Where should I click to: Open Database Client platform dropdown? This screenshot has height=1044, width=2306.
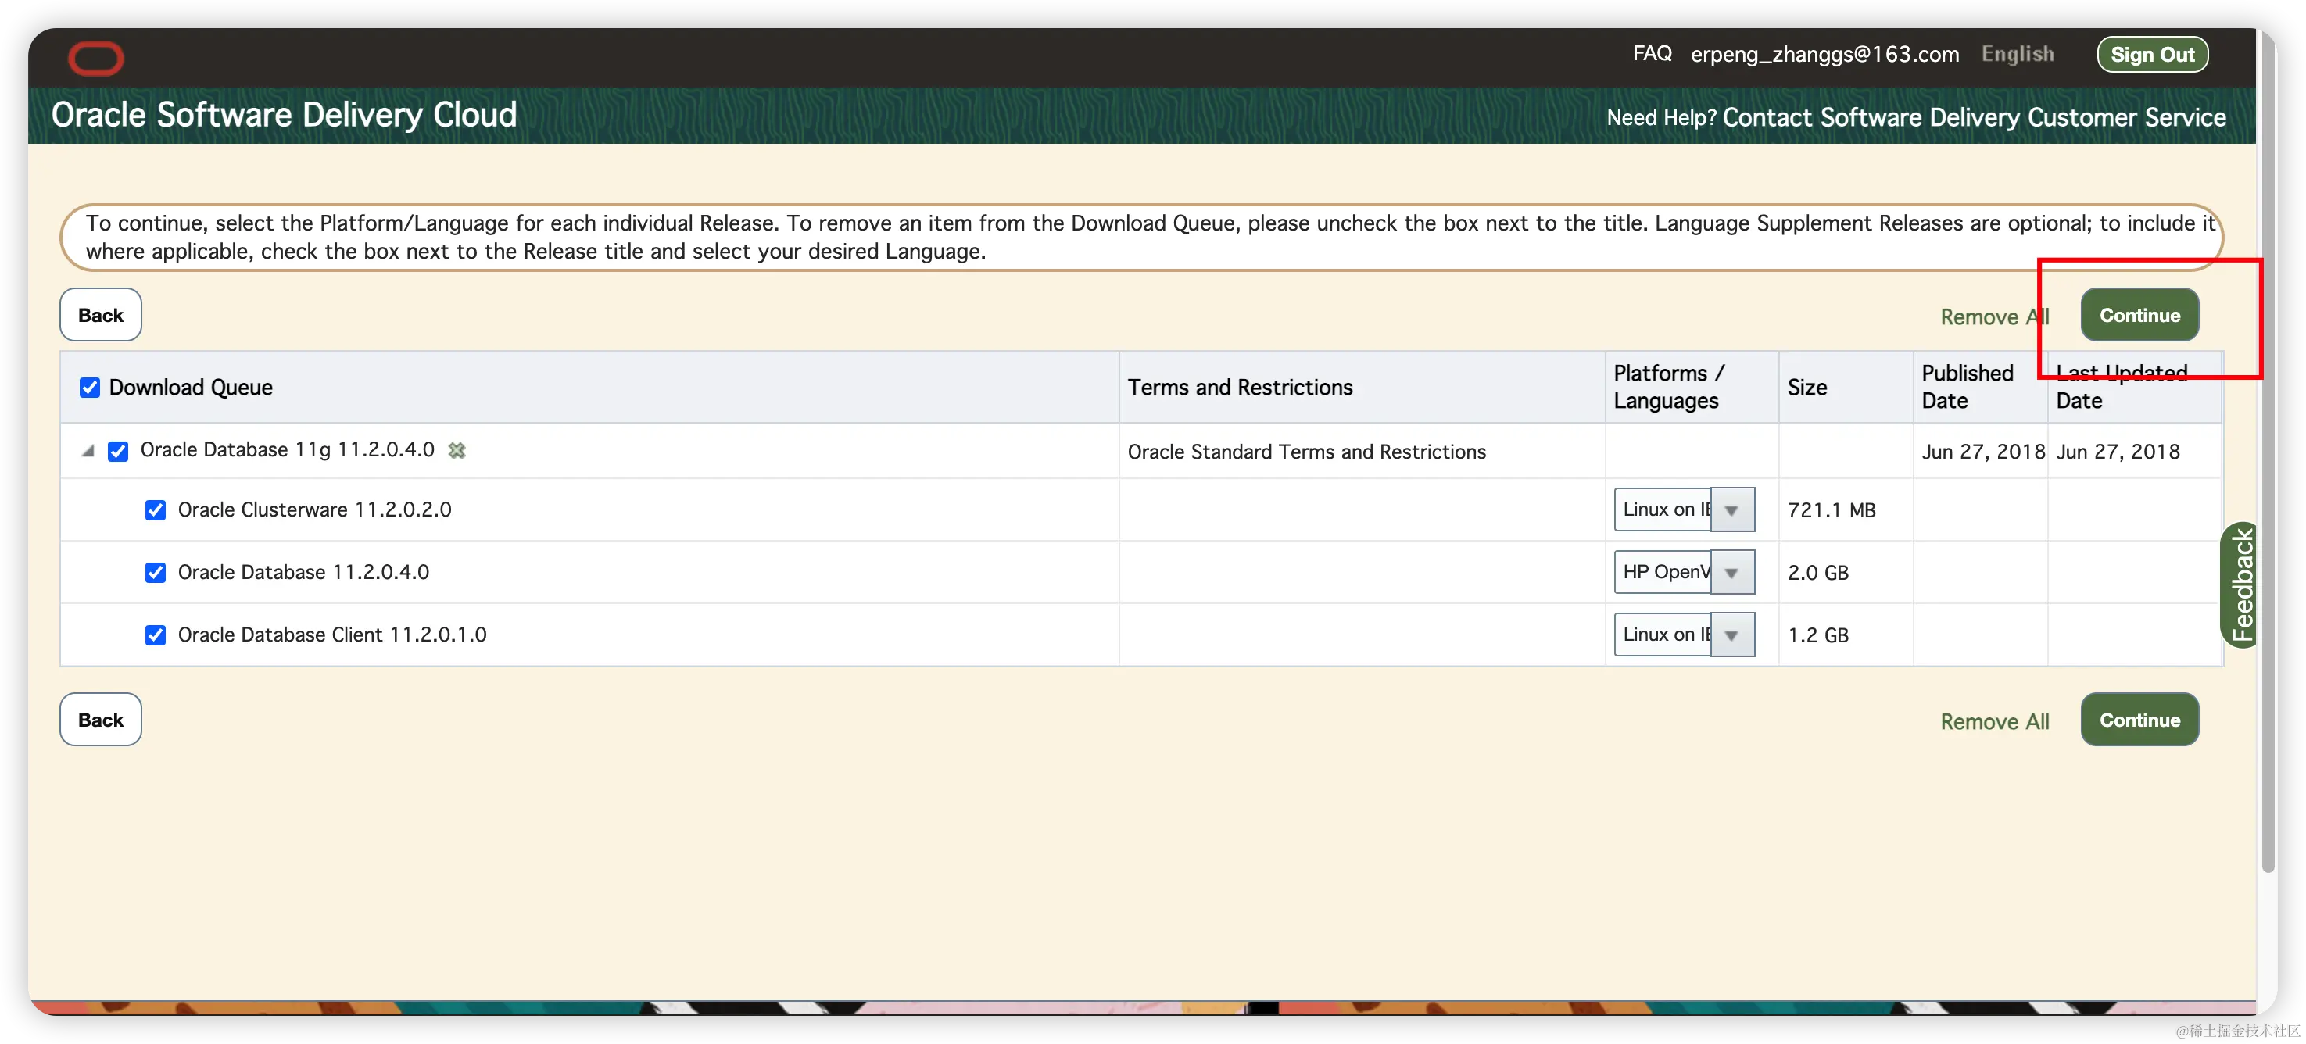1731,635
